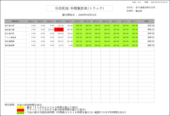Click the 2016.9 green cell for 富士通太郎
This screenshot has width=170, height=116.
[x=78, y=26]
